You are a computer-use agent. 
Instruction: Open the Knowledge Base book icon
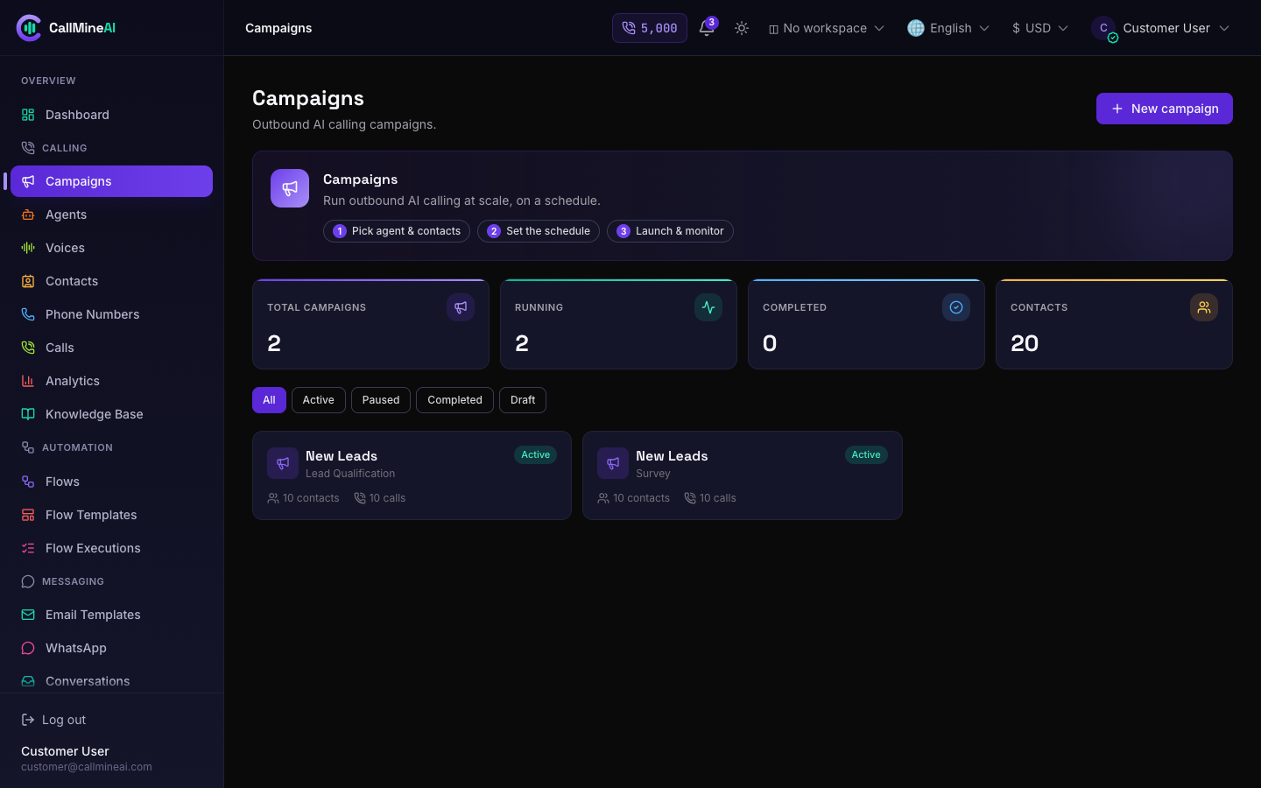(x=28, y=414)
